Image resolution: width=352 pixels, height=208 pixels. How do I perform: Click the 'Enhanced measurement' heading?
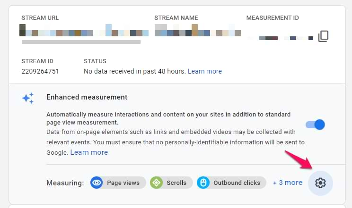[87, 97]
